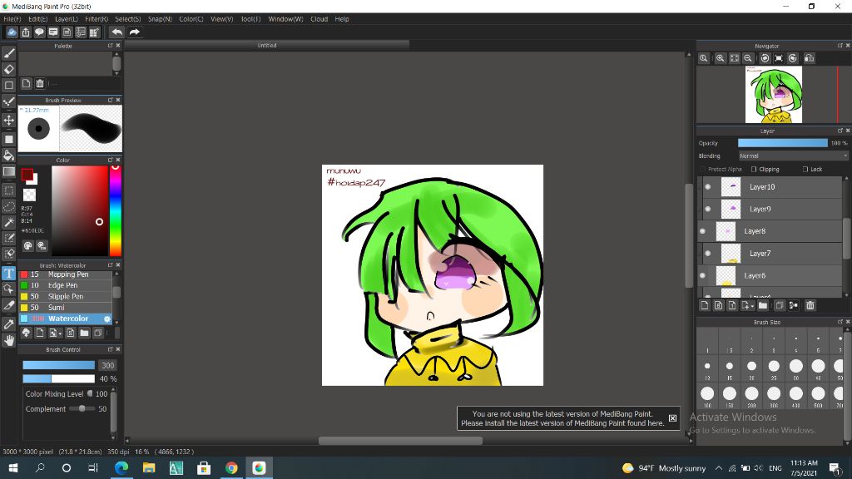Image resolution: width=852 pixels, height=479 pixels.
Task: Open the Layer menu
Action: pyautogui.click(x=67, y=19)
